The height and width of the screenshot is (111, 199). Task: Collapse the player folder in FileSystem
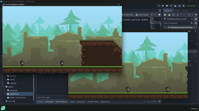(x=4, y=87)
